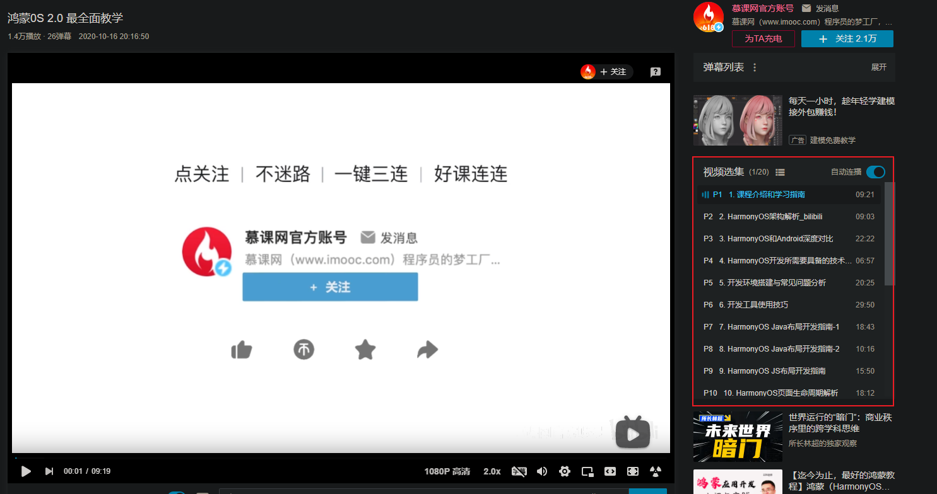Image resolution: width=937 pixels, height=494 pixels.
Task: Open the 最好的鸿蒙教程 recommended video title
Action: (x=842, y=481)
